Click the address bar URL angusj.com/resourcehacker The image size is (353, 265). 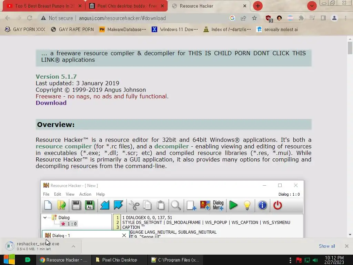coord(122,18)
